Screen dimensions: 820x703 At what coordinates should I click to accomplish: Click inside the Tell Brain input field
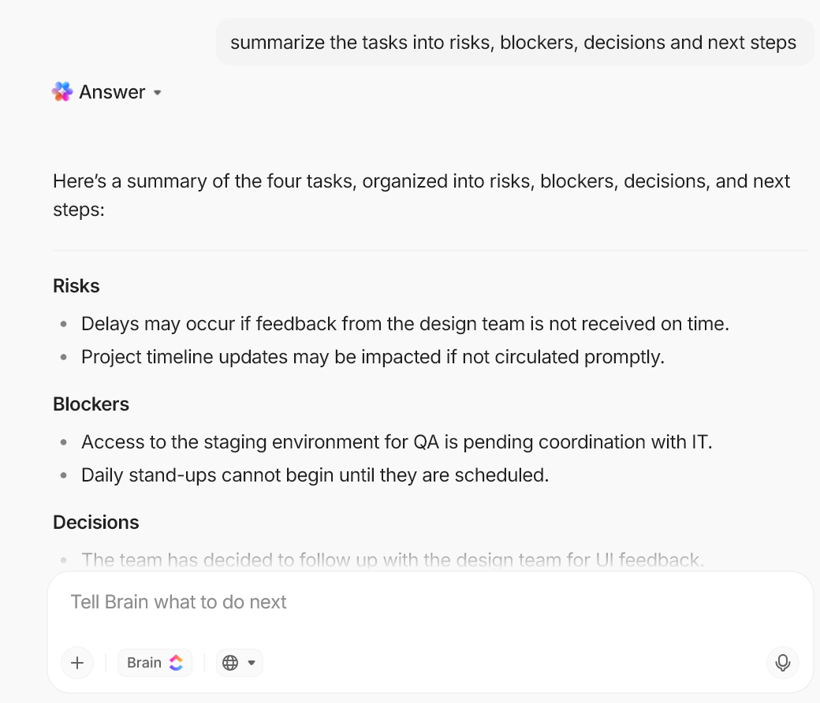click(x=315, y=601)
